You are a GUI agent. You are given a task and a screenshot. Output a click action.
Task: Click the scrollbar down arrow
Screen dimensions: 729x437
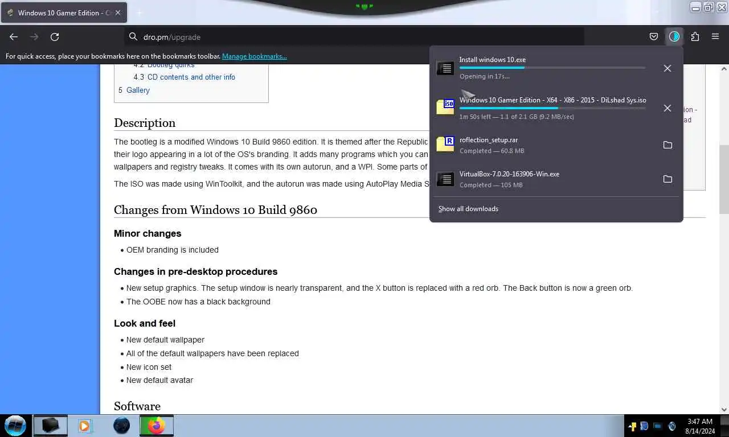pyautogui.click(x=724, y=409)
